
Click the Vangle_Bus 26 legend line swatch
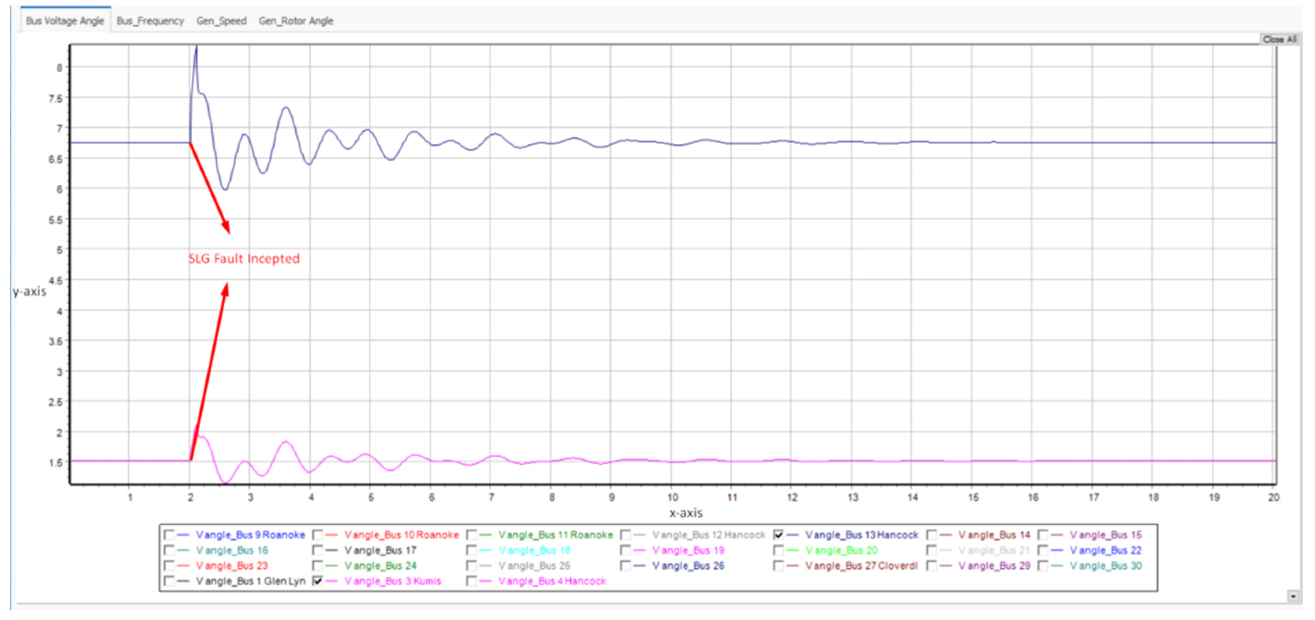click(639, 565)
